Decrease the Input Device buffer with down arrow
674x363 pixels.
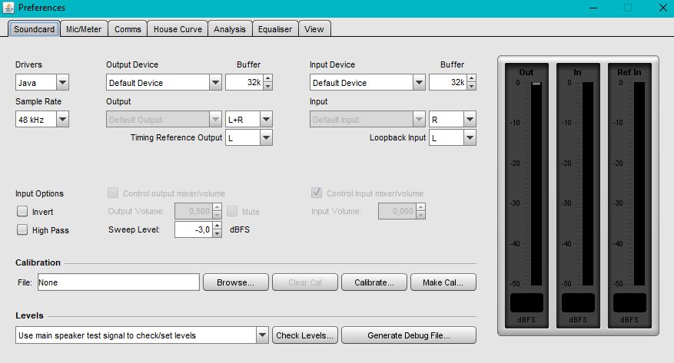470,86
